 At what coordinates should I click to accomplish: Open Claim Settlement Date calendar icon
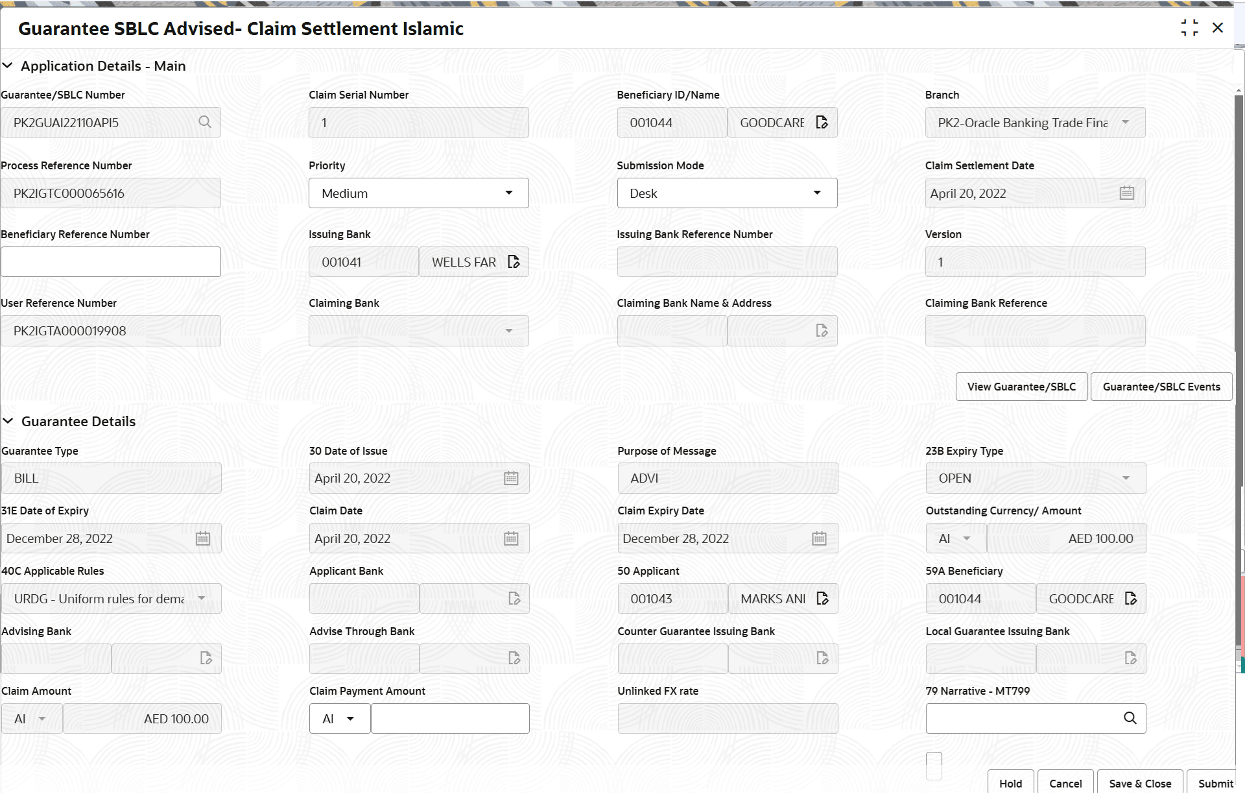click(1127, 193)
